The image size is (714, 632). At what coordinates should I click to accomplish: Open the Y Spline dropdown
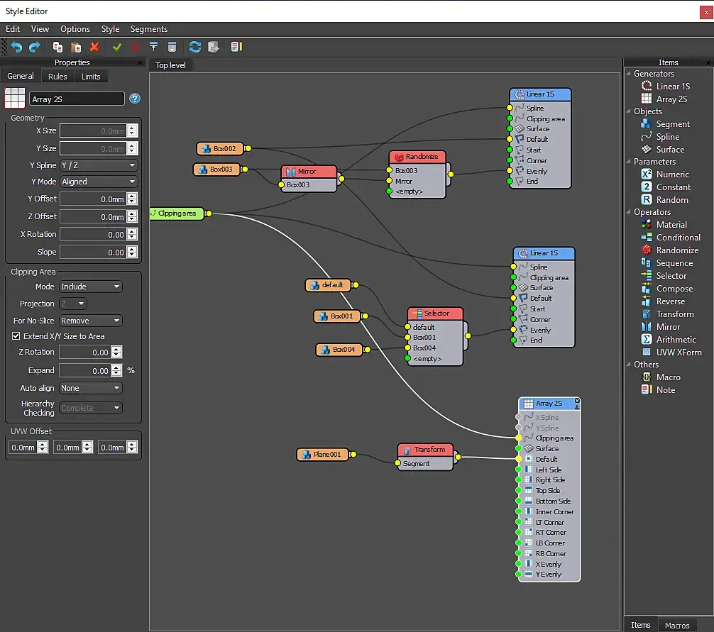pyautogui.click(x=99, y=165)
